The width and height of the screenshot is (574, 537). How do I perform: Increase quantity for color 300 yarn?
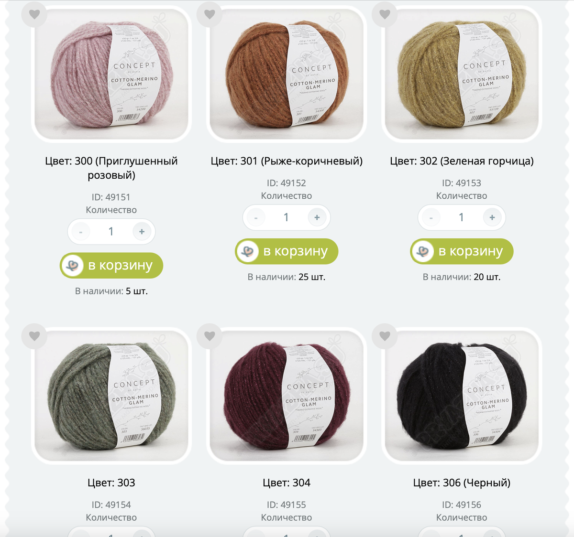[x=142, y=232]
